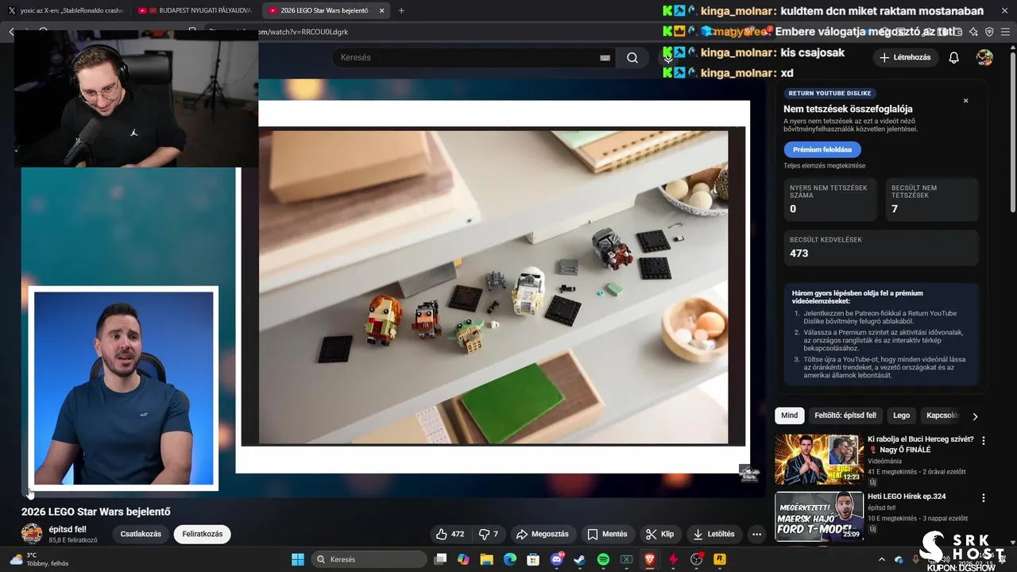This screenshot has height=572, width=1017.
Task: Switch to the 'BUDAPEST NYUGATI PÁLYAUDVAR' tab
Action: point(195,10)
